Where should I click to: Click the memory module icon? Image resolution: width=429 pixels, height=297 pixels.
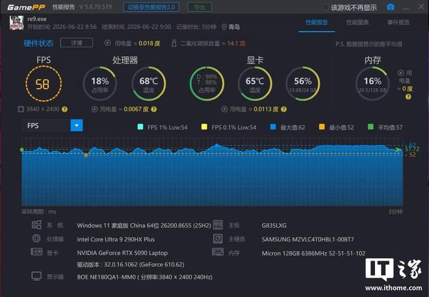[218, 252]
